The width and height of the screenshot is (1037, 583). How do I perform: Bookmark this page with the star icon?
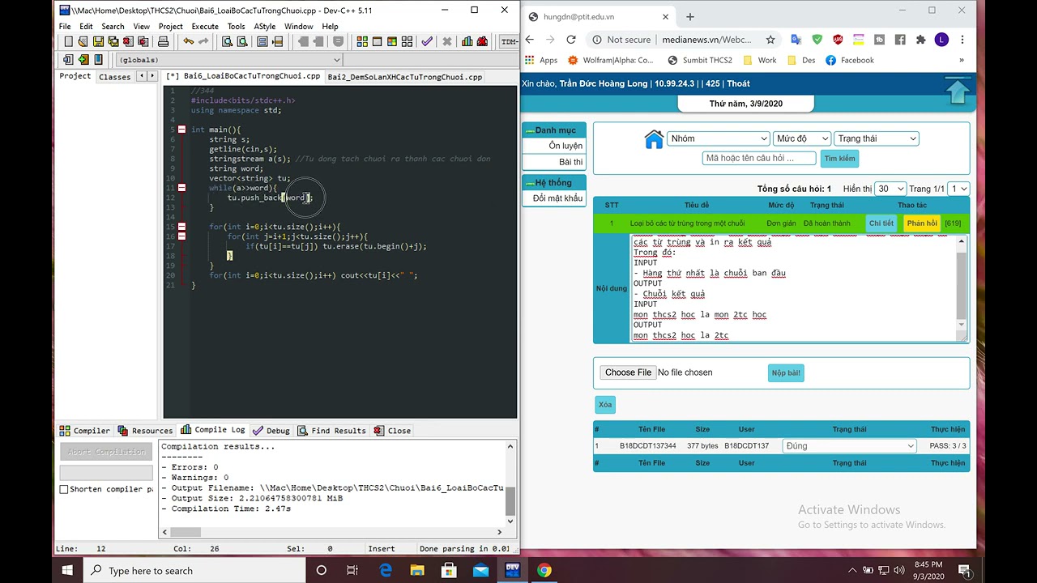pyautogui.click(x=770, y=40)
